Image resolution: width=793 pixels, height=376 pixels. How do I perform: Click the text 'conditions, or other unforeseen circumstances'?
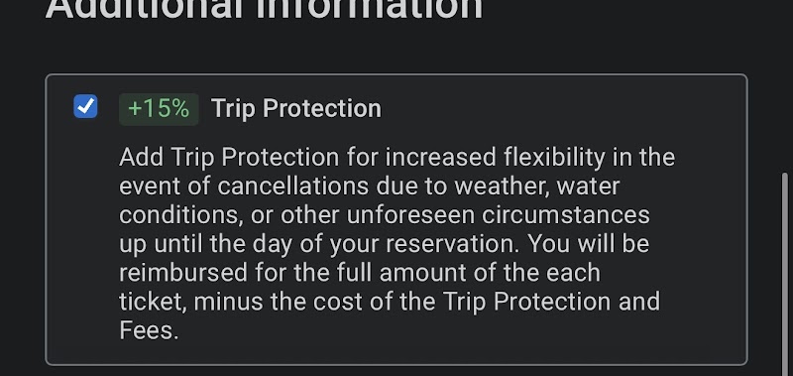click(385, 214)
